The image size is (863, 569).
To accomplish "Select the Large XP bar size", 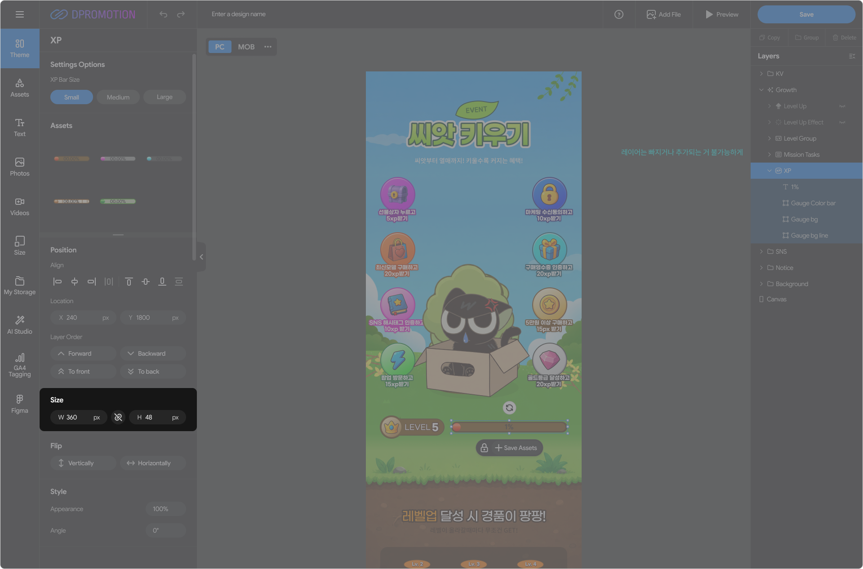I will point(165,97).
